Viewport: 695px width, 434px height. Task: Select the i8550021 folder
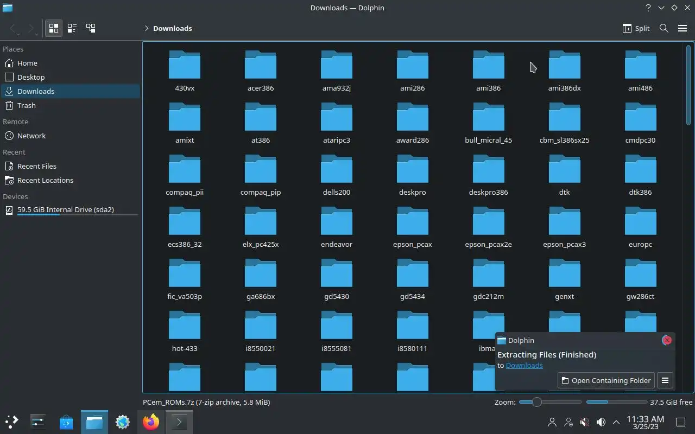(x=261, y=331)
